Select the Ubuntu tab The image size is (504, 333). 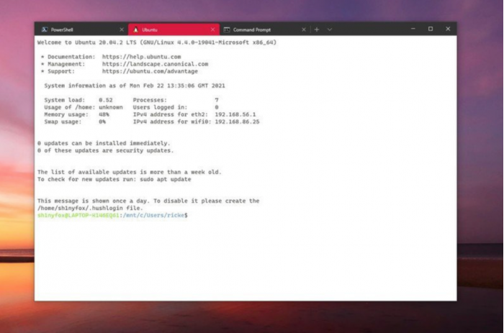point(174,29)
